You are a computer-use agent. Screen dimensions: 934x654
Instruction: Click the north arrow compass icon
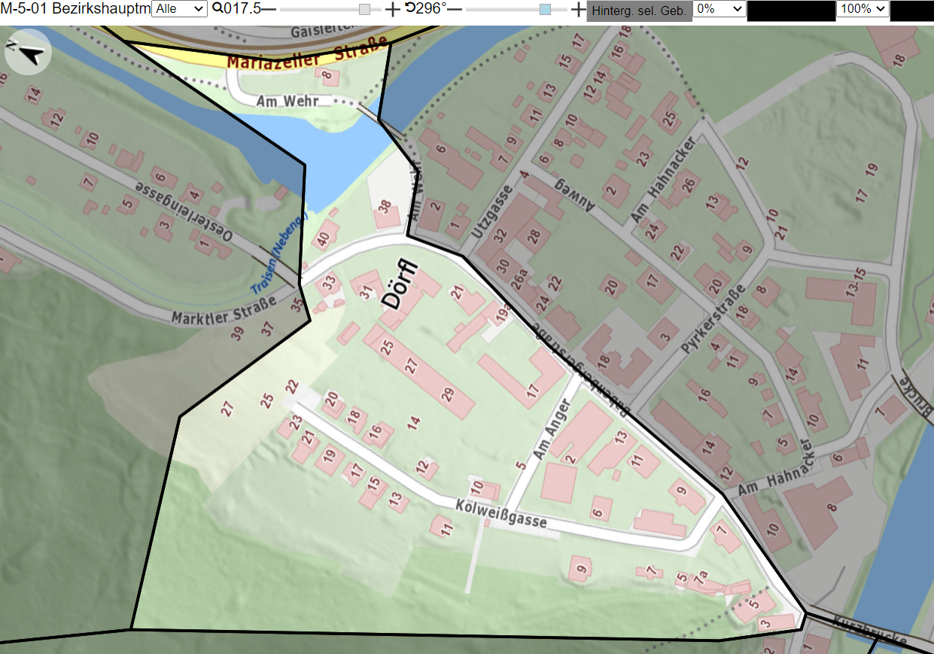coord(28,53)
